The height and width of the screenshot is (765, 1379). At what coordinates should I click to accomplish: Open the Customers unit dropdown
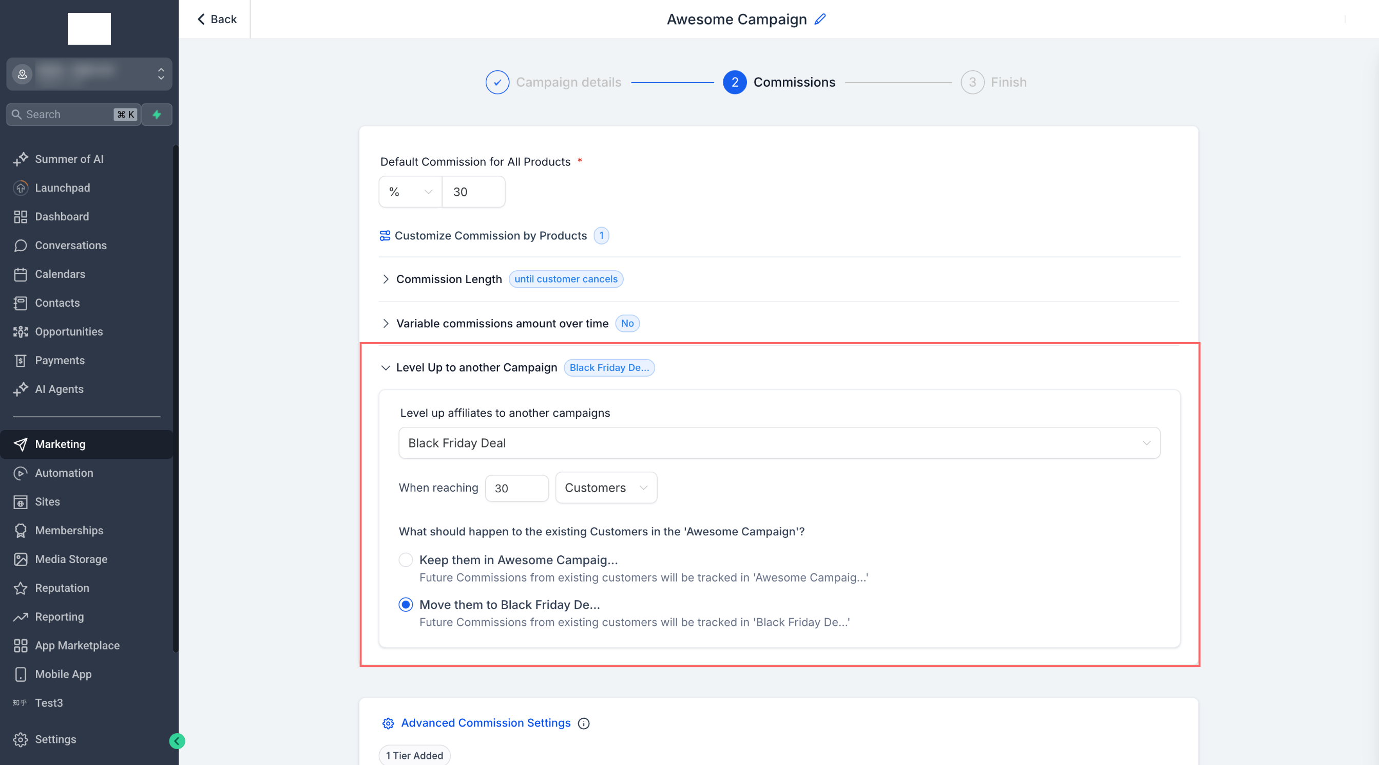click(x=605, y=488)
